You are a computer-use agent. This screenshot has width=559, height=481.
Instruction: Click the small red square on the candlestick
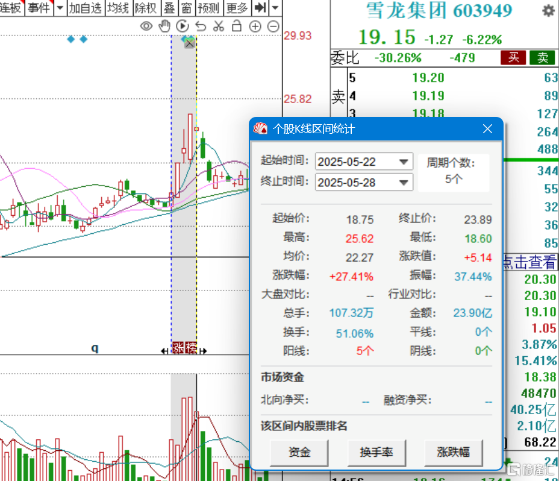click(x=196, y=129)
